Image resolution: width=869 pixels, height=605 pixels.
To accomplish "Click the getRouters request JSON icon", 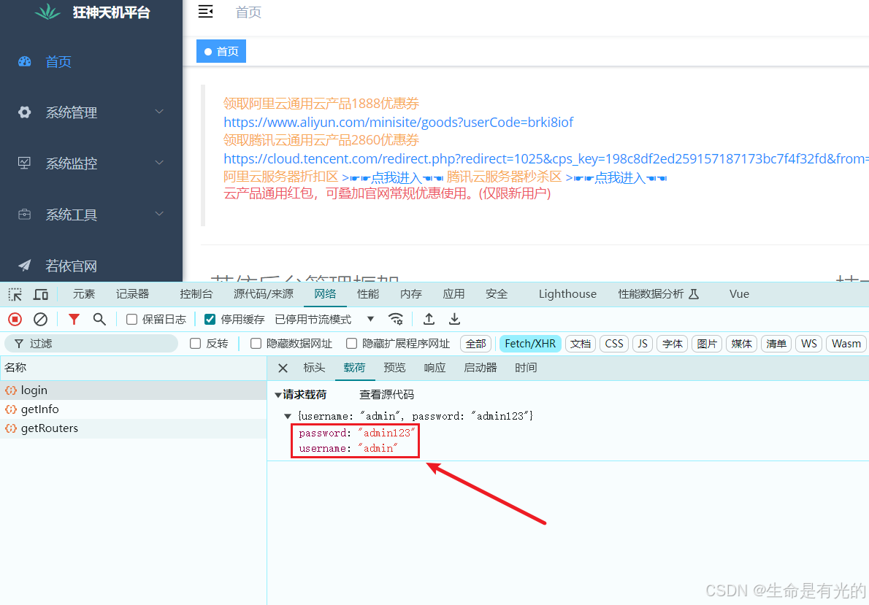I will click(10, 428).
